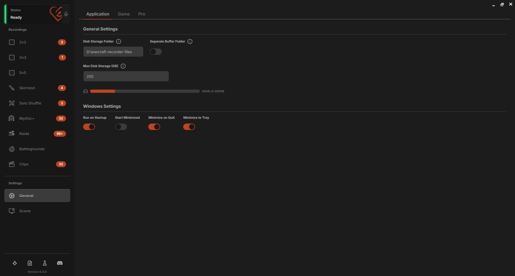Click the Solo Shuffle badge showing 2

click(62, 103)
